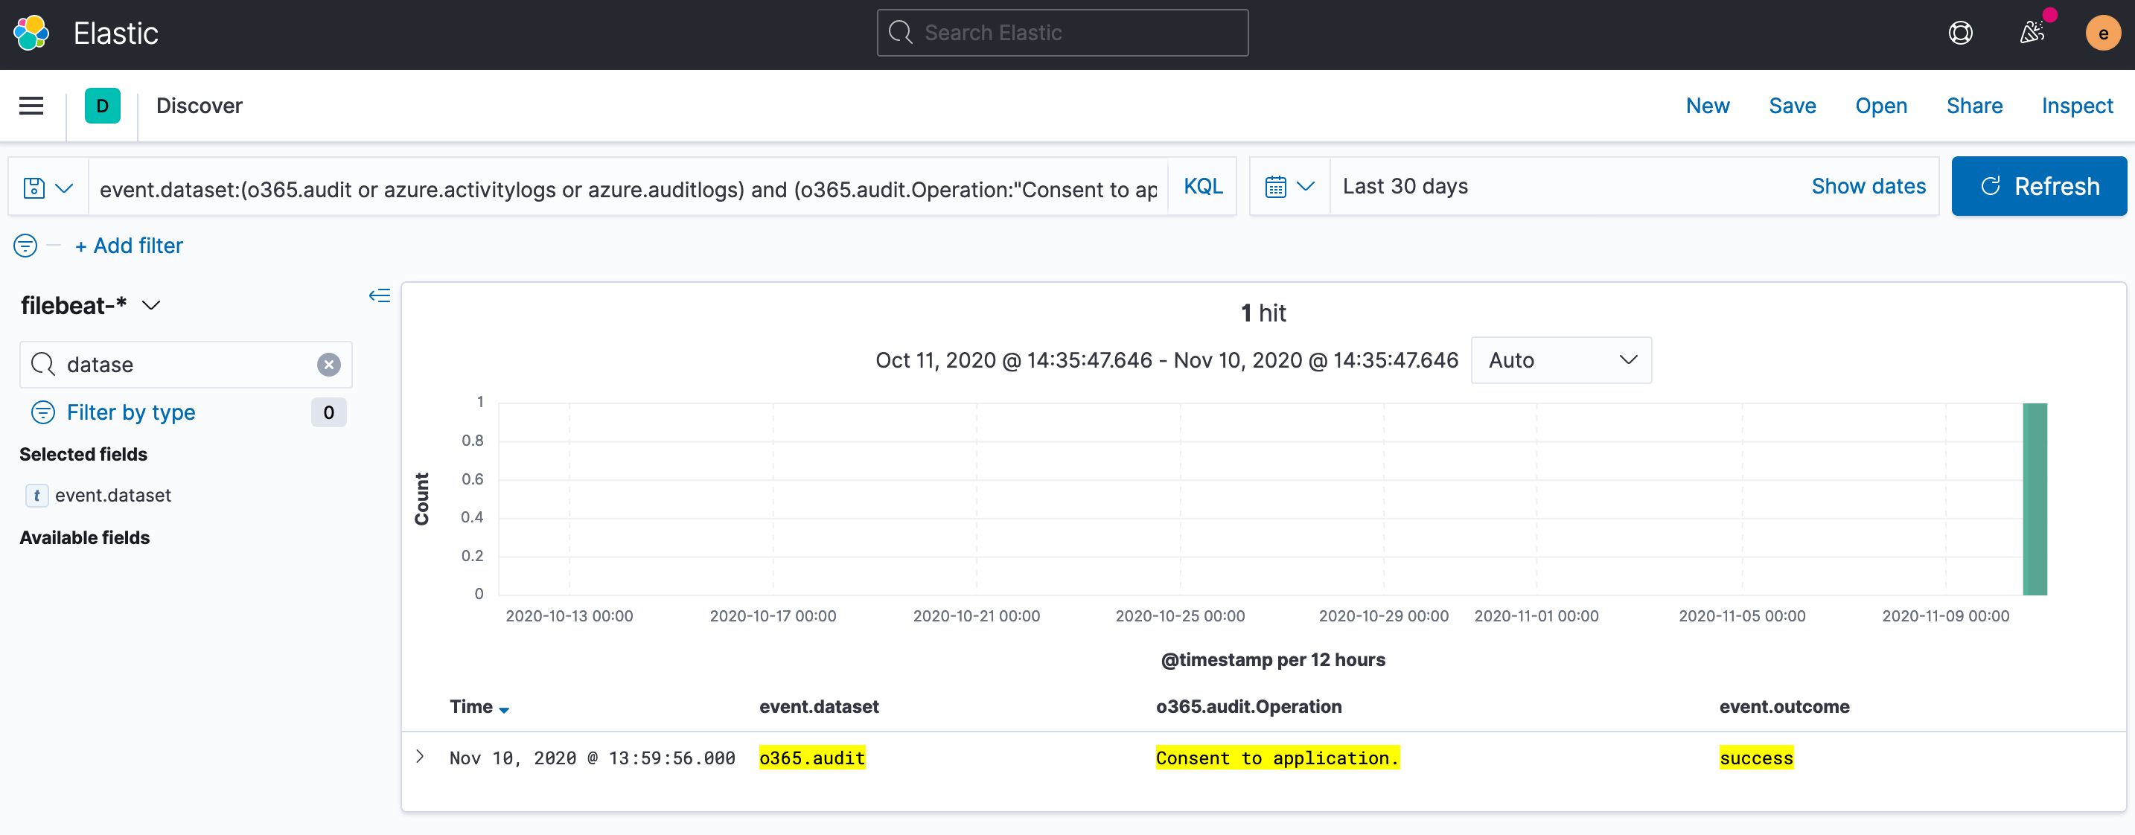This screenshot has width=2135, height=835.
Task: Clear the 'datase' field search input
Action: 328,365
